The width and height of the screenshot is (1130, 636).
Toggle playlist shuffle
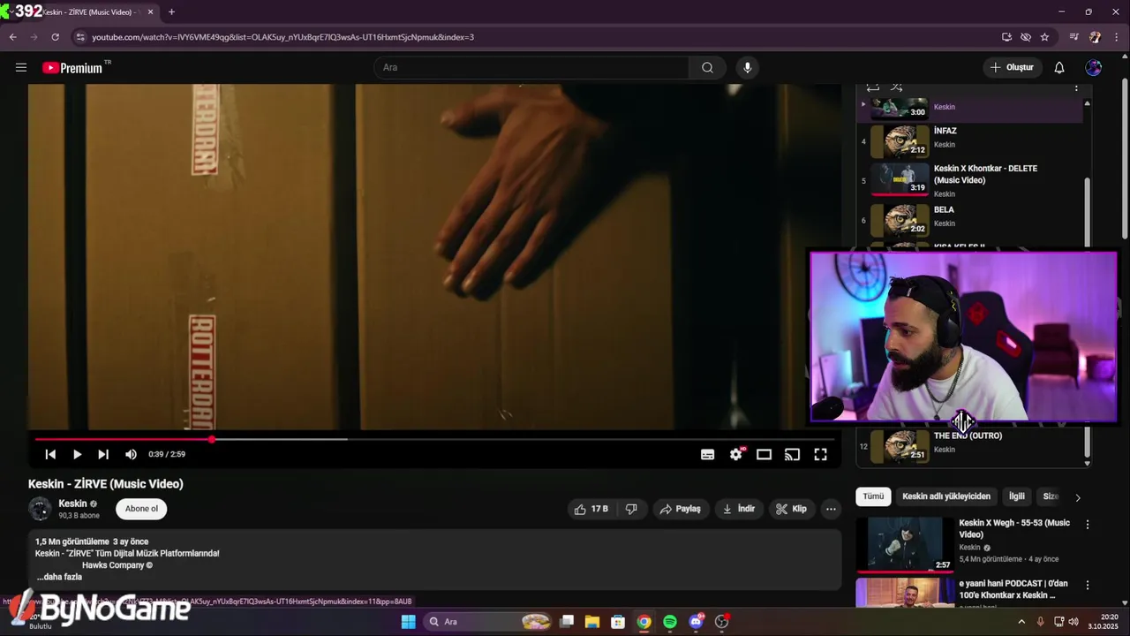896,87
